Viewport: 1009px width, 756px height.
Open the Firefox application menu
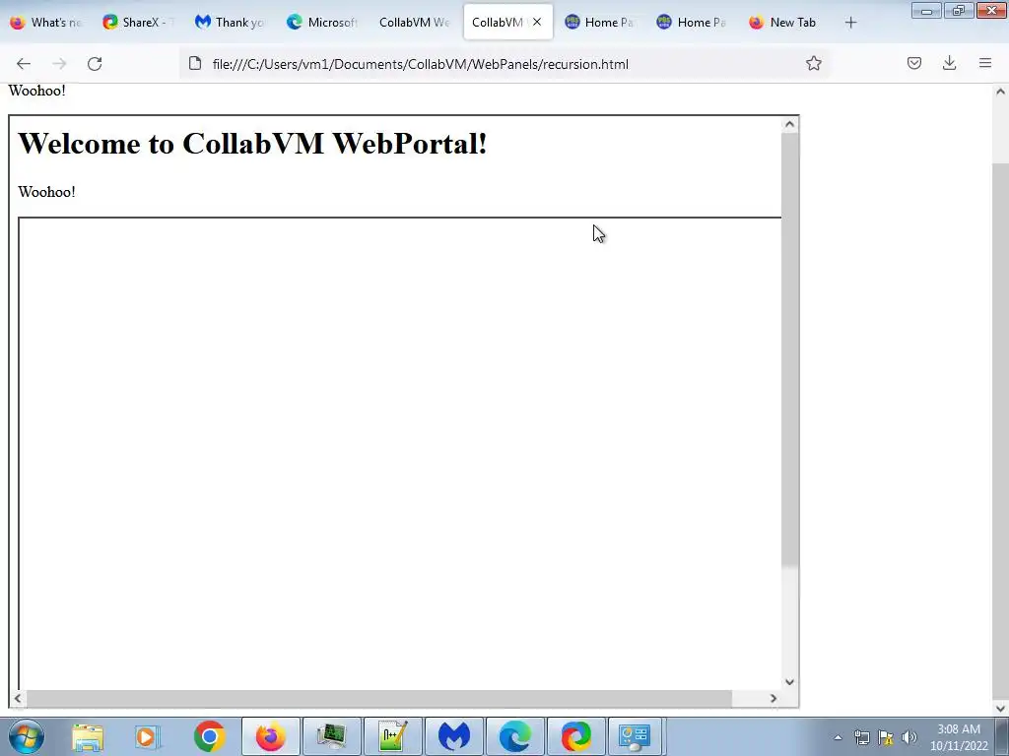(x=985, y=63)
